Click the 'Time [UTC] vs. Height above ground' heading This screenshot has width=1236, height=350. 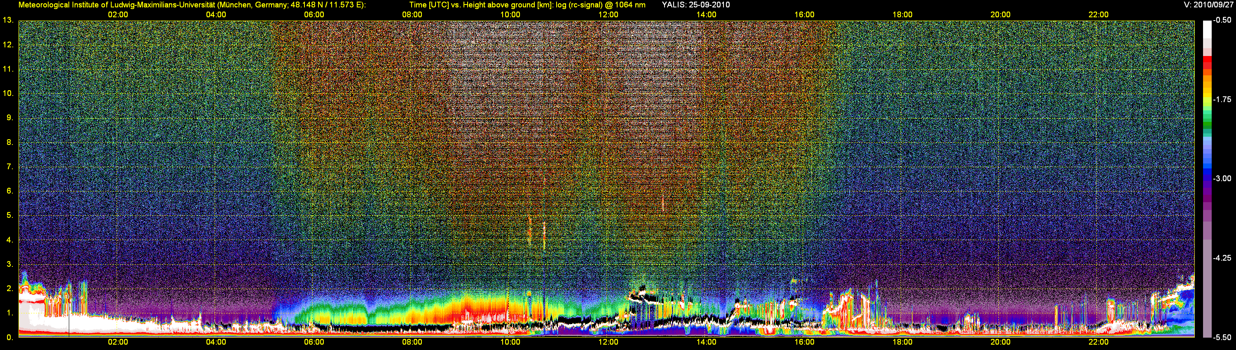(x=527, y=5)
